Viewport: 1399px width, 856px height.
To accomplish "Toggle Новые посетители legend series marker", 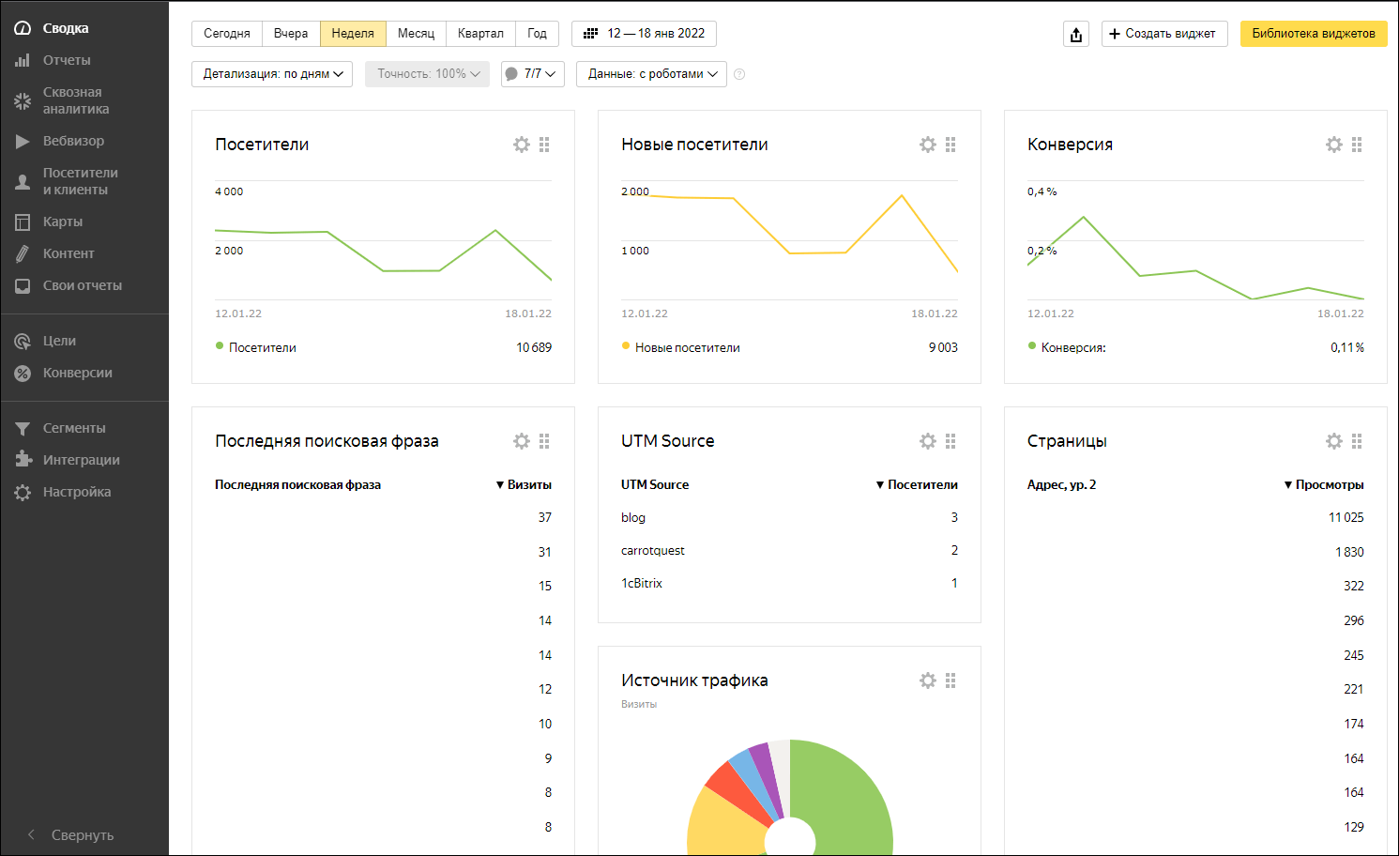I will pyautogui.click(x=626, y=346).
